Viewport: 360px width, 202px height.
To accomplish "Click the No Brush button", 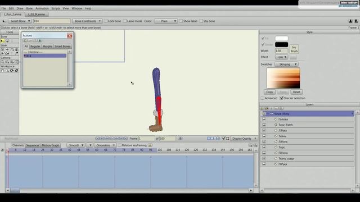I will click(x=294, y=49).
